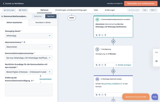This screenshot has width=160, height=102.
Task: Copy icon on WhatsApp-Nachricht card
Action: point(97,95)
